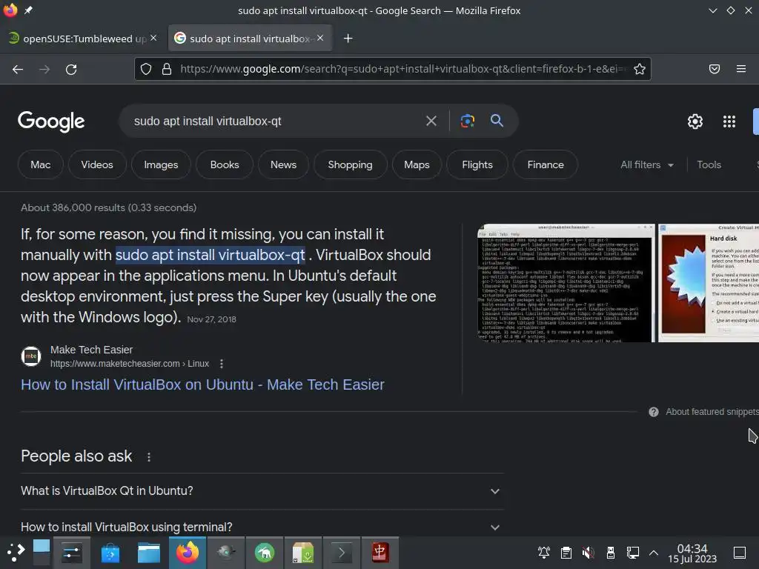Select the Finance filter chip
The image size is (759, 569).
click(546, 165)
